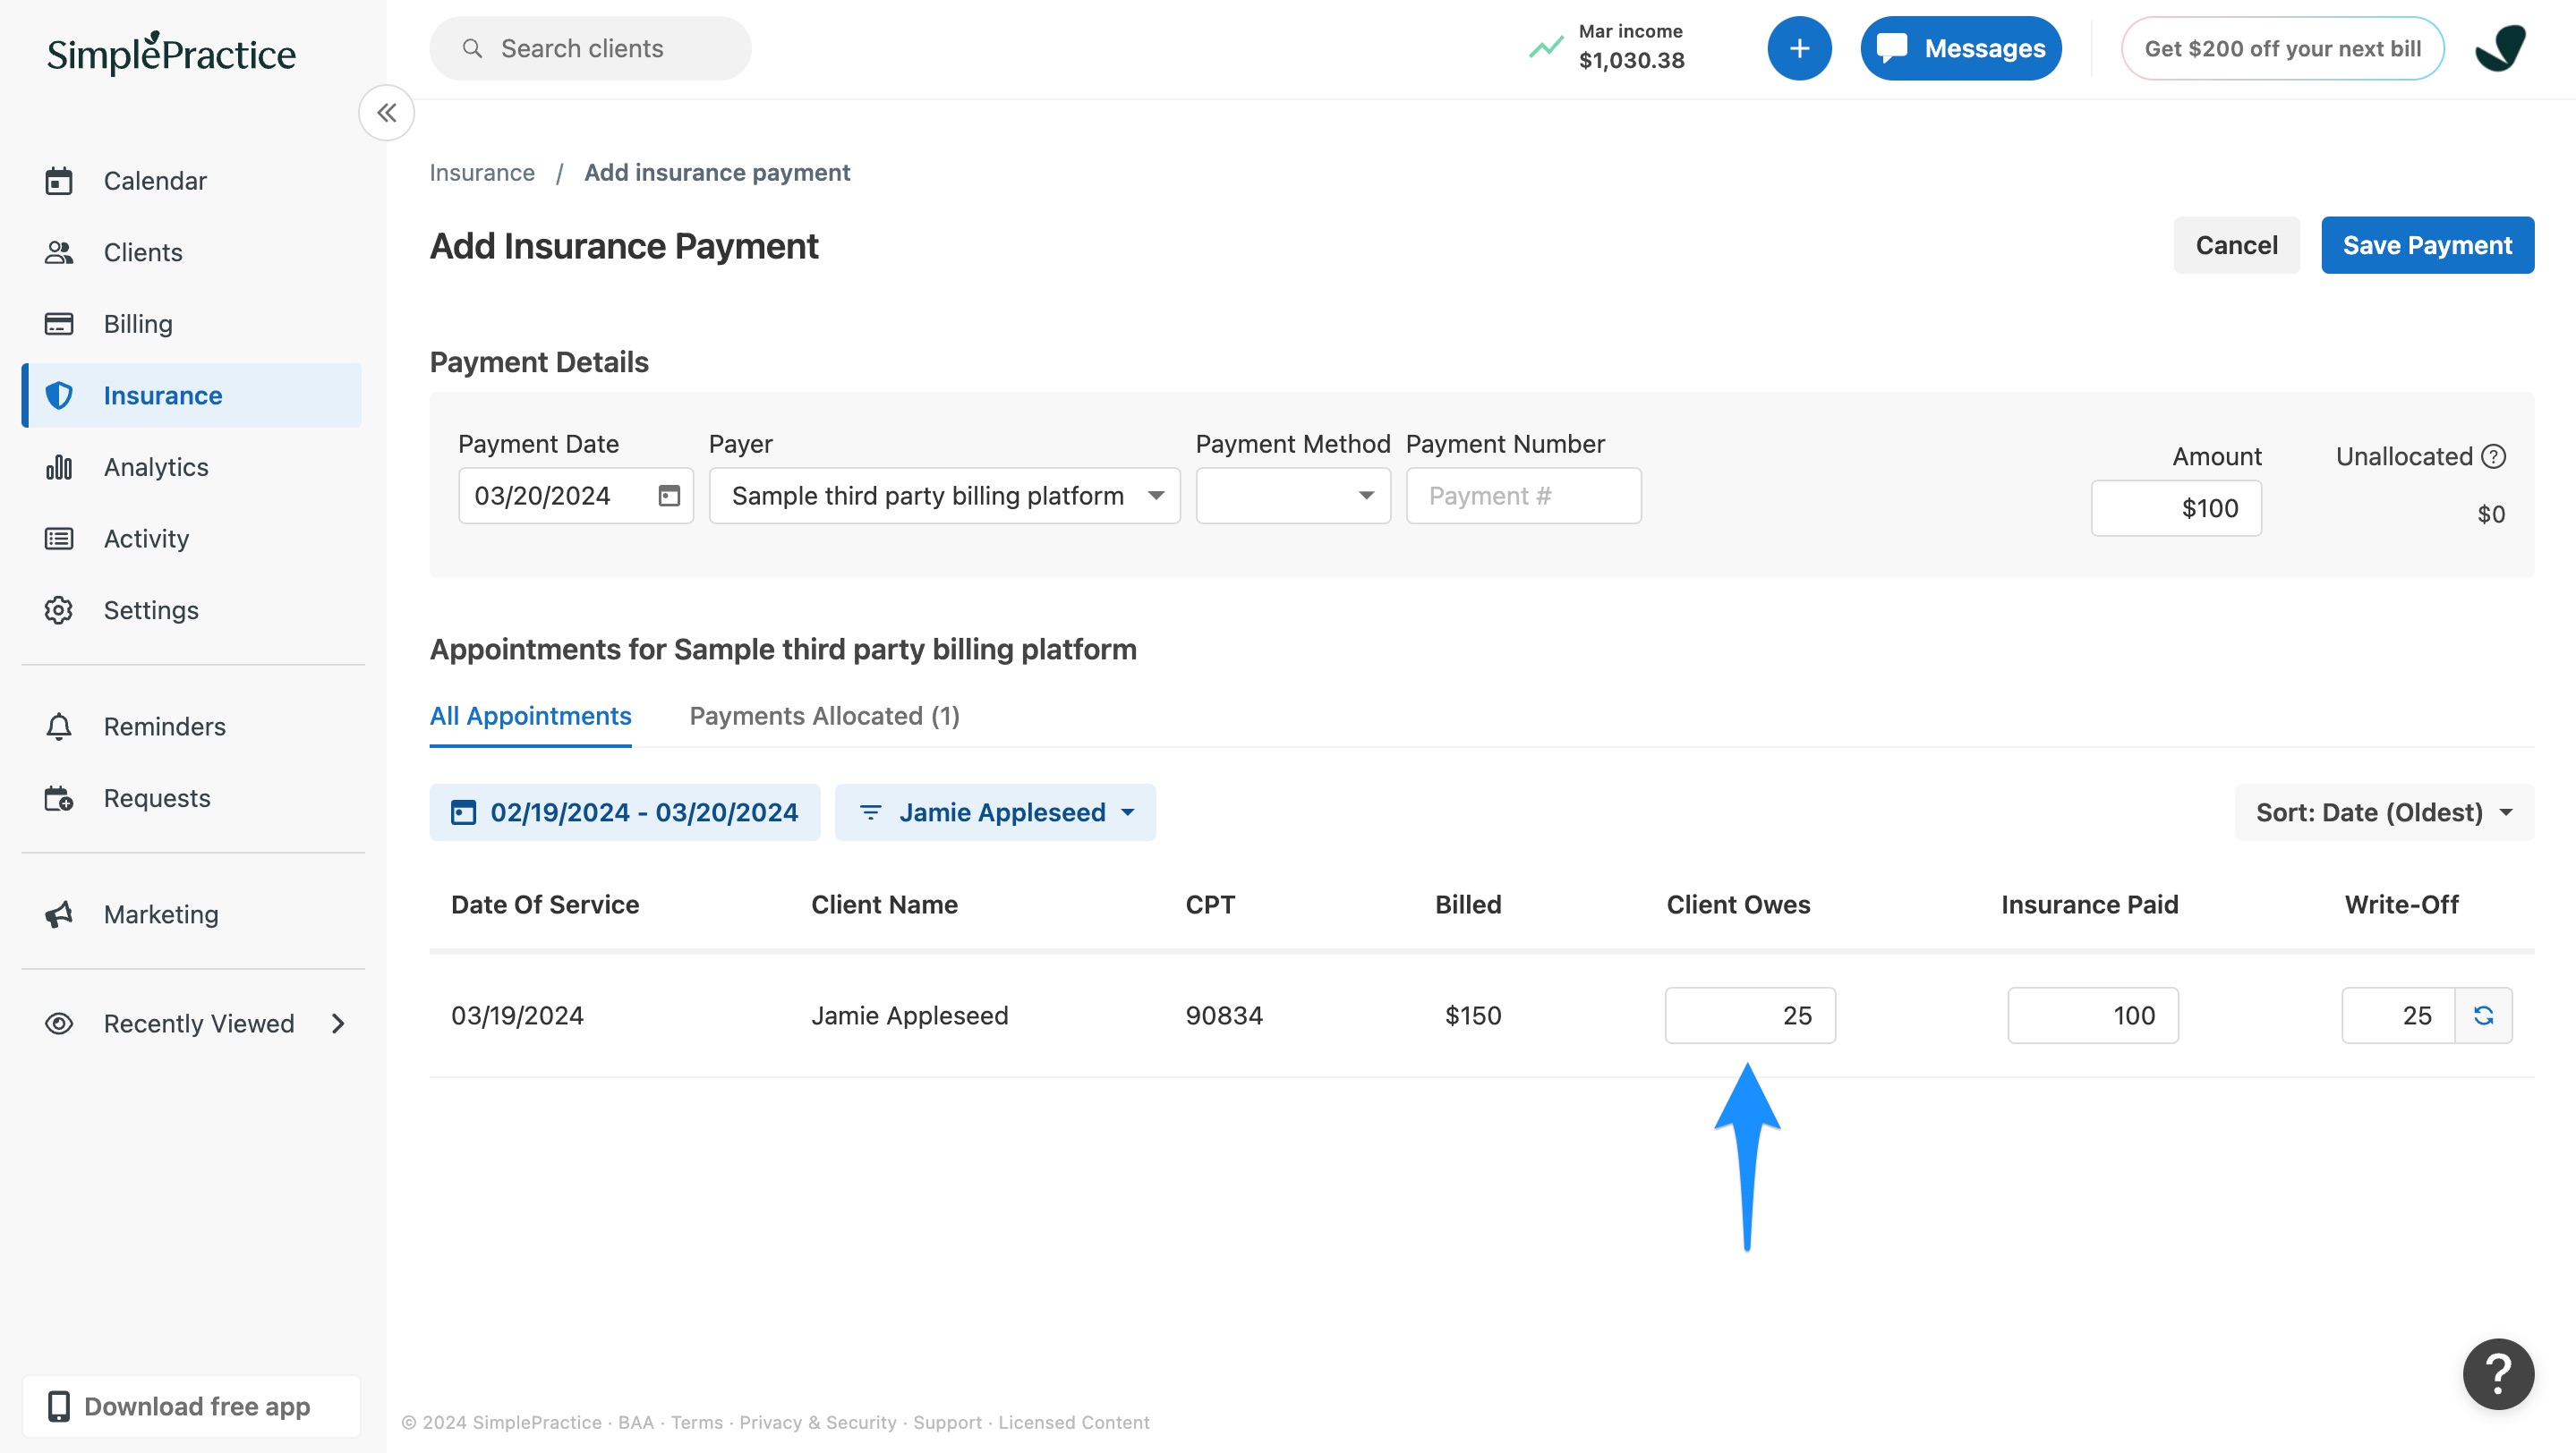Image resolution: width=2576 pixels, height=1453 pixels.
Task: Open Licensed Content footer link
Action: tap(1074, 1422)
